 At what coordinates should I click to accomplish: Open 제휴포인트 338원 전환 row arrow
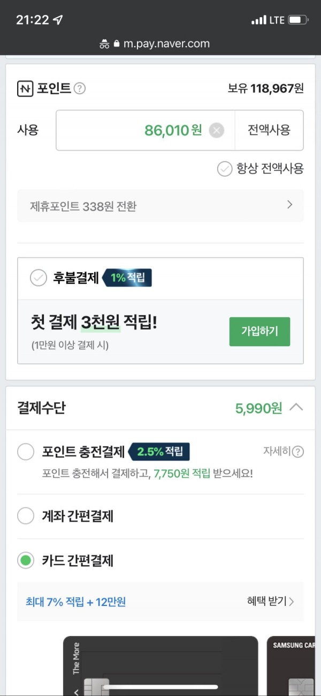tap(289, 205)
